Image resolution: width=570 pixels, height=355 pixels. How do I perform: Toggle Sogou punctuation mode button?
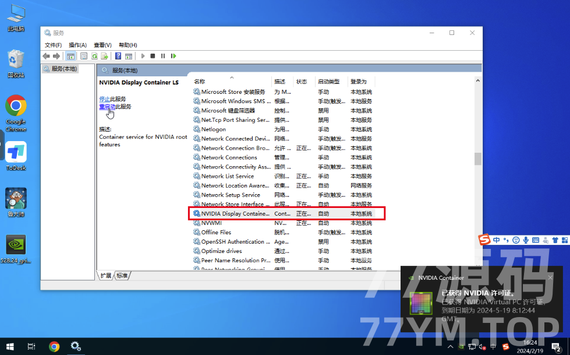506,240
